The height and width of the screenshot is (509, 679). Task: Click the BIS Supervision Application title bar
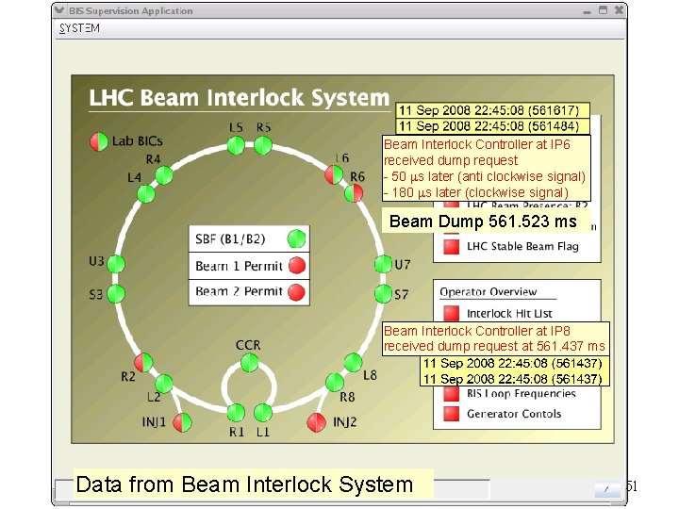(339, 10)
